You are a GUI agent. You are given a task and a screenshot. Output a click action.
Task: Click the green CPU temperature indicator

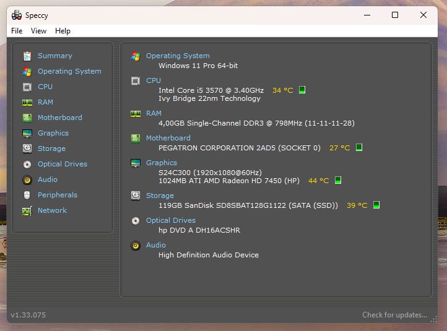pos(302,90)
